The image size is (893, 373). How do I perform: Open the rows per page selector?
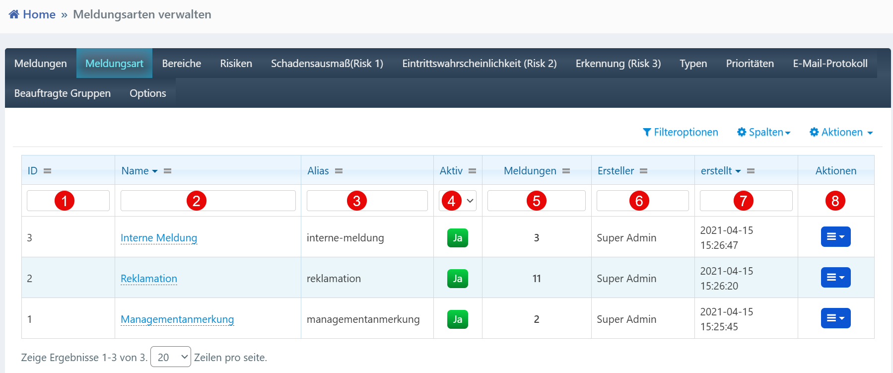click(x=170, y=357)
